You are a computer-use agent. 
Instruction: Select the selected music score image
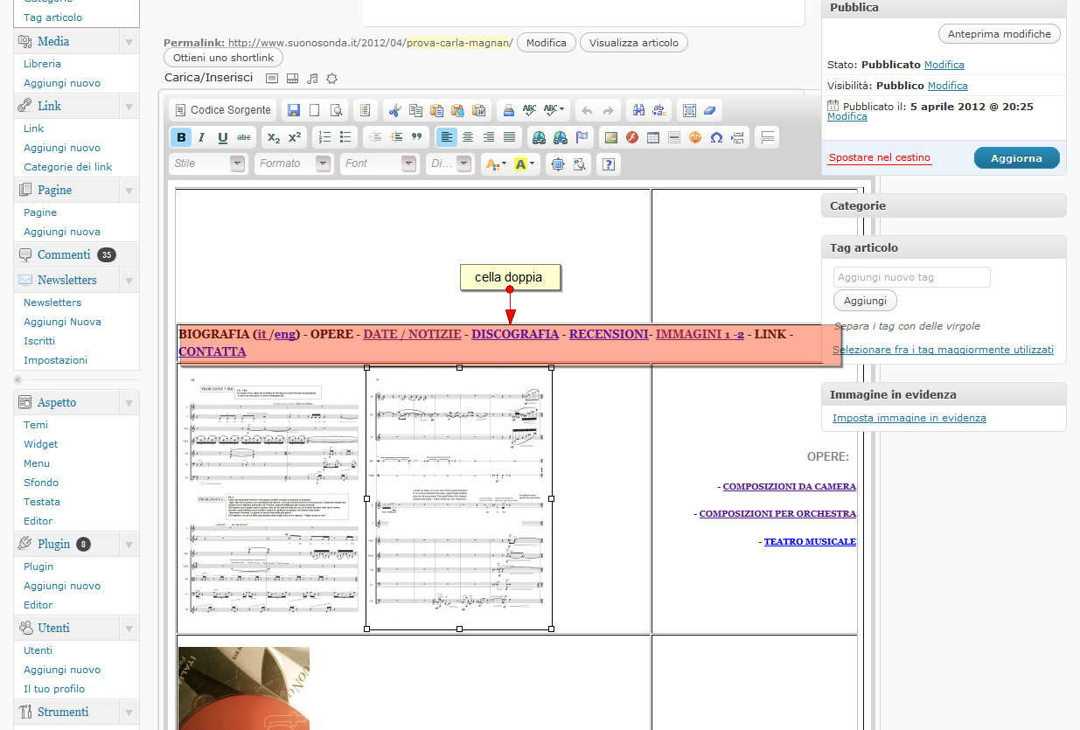pyautogui.click(x=459, y=498)
